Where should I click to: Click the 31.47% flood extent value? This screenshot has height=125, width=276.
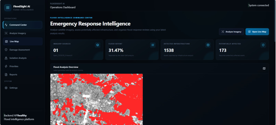[x=116, y=51]
